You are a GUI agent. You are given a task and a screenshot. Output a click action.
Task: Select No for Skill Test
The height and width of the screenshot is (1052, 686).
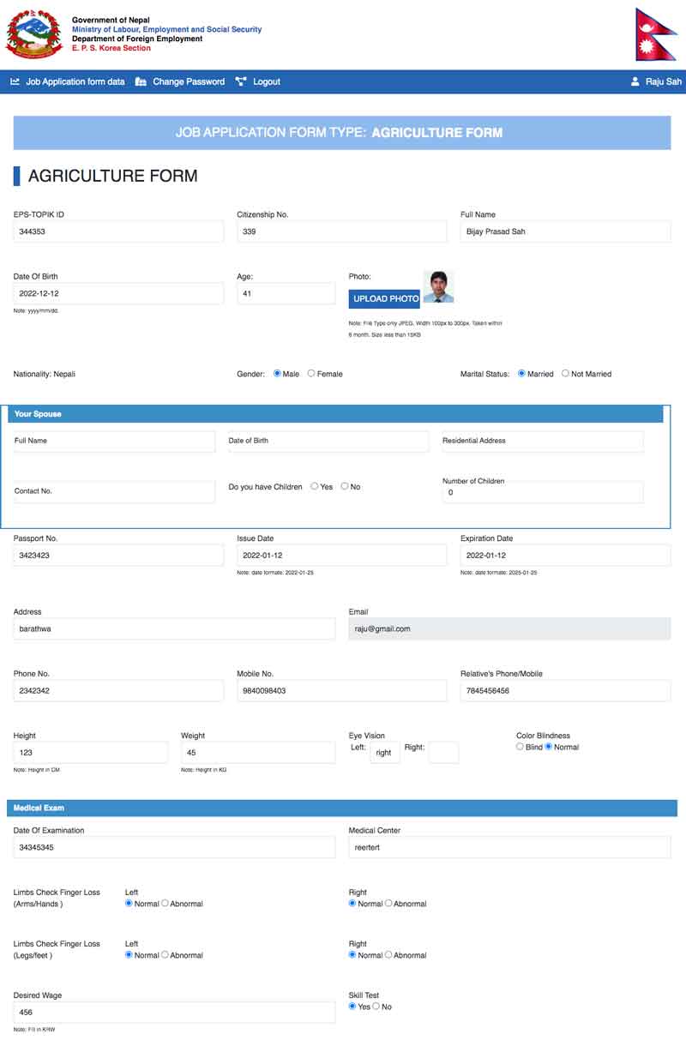pos(376,1007)
